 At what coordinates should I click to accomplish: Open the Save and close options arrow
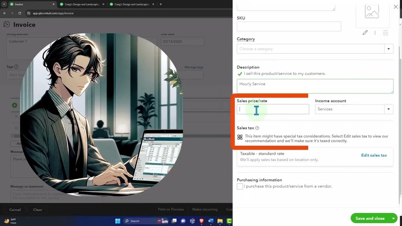(394, 218)
